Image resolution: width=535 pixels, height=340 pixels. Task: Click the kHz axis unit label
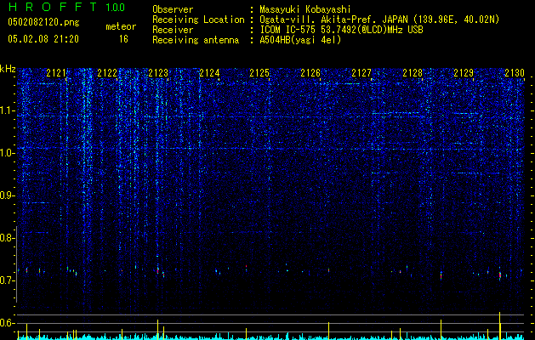tap(8, 69)
